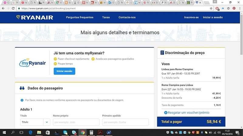This screenshot has width=243, height=136.
Task: Click Inscreva-se in the header
Action: [191, 17]
